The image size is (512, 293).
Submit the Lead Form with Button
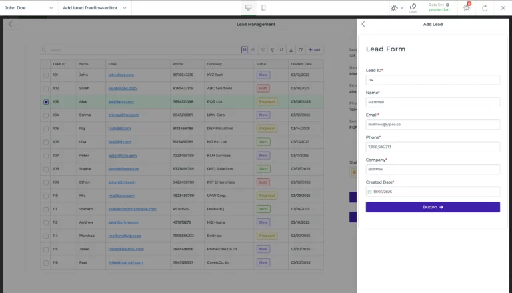point(433,207)
